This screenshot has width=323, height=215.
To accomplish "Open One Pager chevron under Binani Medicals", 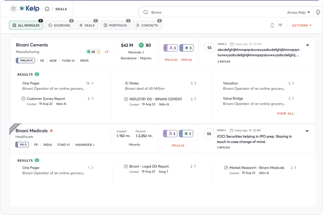I will (x=93, y=167).
